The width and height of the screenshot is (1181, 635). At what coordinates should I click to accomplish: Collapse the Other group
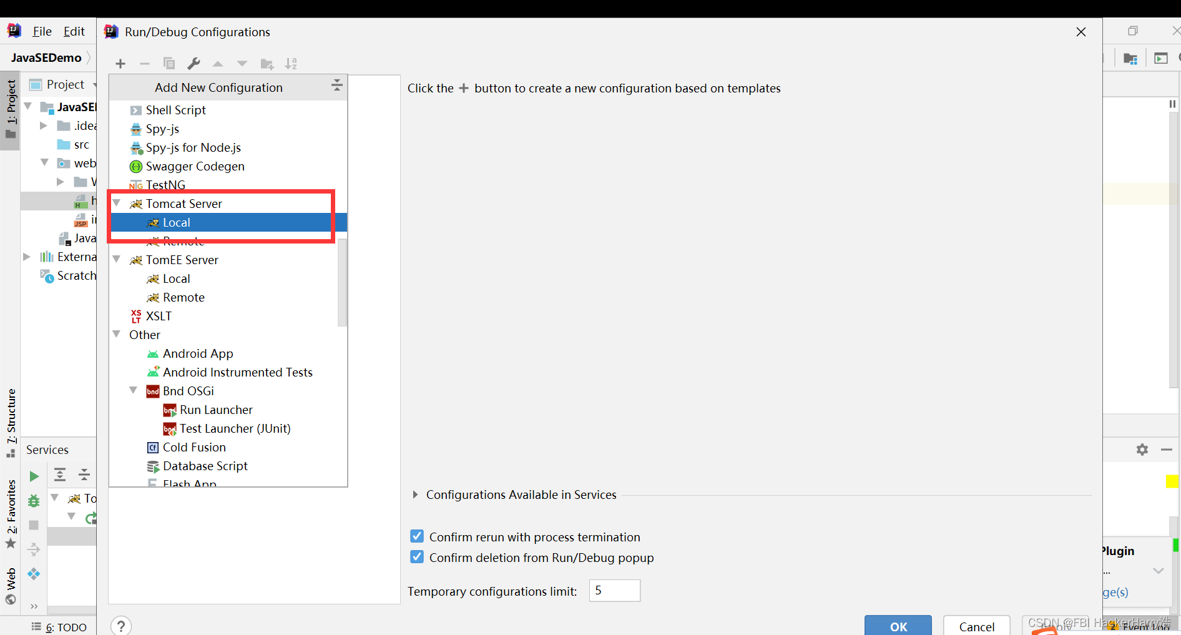click(x=117, y=334)
